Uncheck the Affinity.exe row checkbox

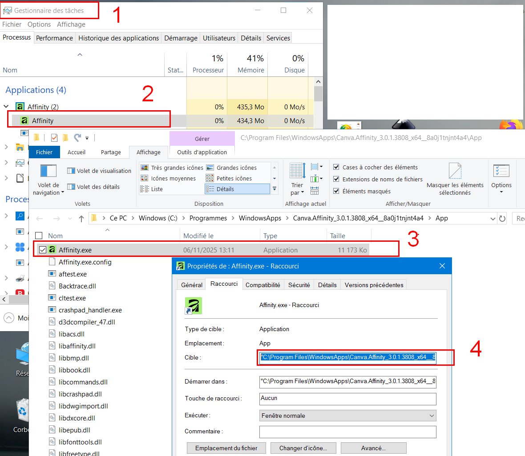coord(43,250)
